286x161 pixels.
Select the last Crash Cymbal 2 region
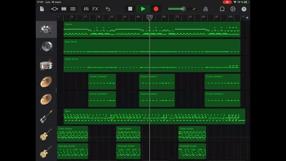coord(223,99)
